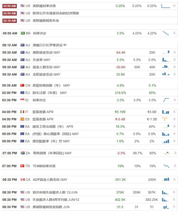Open the line chart for ID 利率决定
Screen dimensions: 178x212
(166, 100)
